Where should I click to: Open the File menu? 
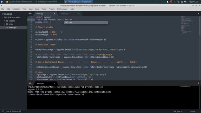[3, 9]
